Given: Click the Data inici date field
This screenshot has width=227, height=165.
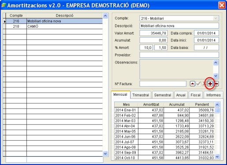Looking at the screenshot, I should click(206, 40).
